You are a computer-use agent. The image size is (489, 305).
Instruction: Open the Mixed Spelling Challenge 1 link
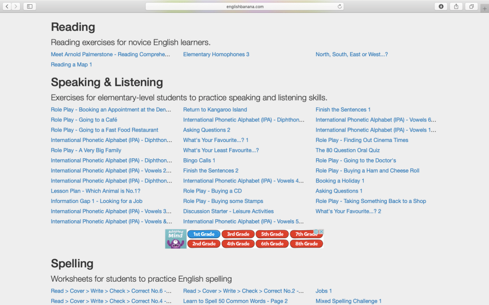pos(349,301)
